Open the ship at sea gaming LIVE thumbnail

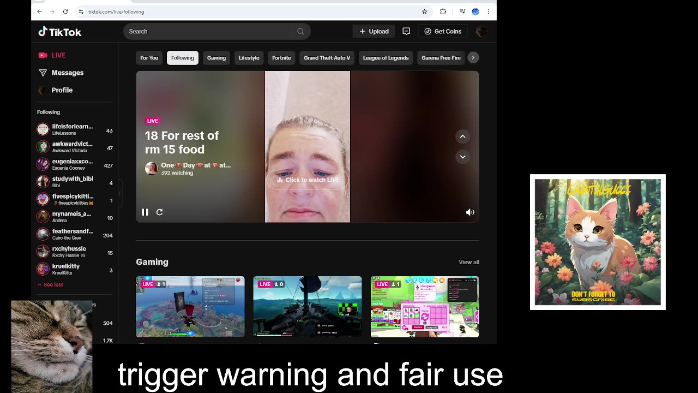point(308,307)
